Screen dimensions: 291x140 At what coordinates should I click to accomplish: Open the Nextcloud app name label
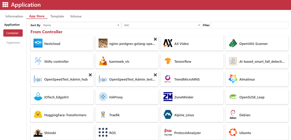(52, 44)
